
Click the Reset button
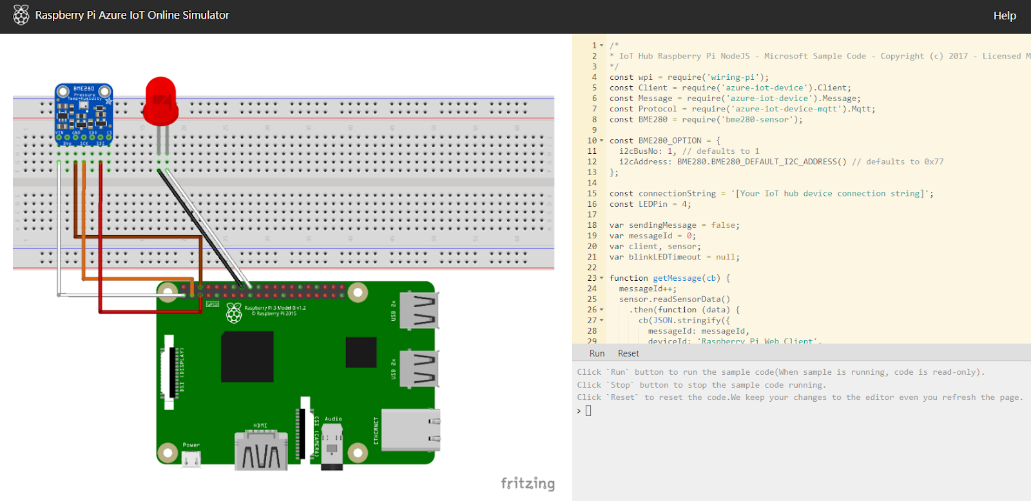click(628, 354)
